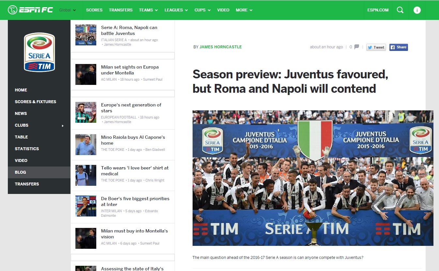This screenshot has width=439, height=271.
Task: Open 'Milan must buy into Montella's vision'
Action: tap(134, 234)
